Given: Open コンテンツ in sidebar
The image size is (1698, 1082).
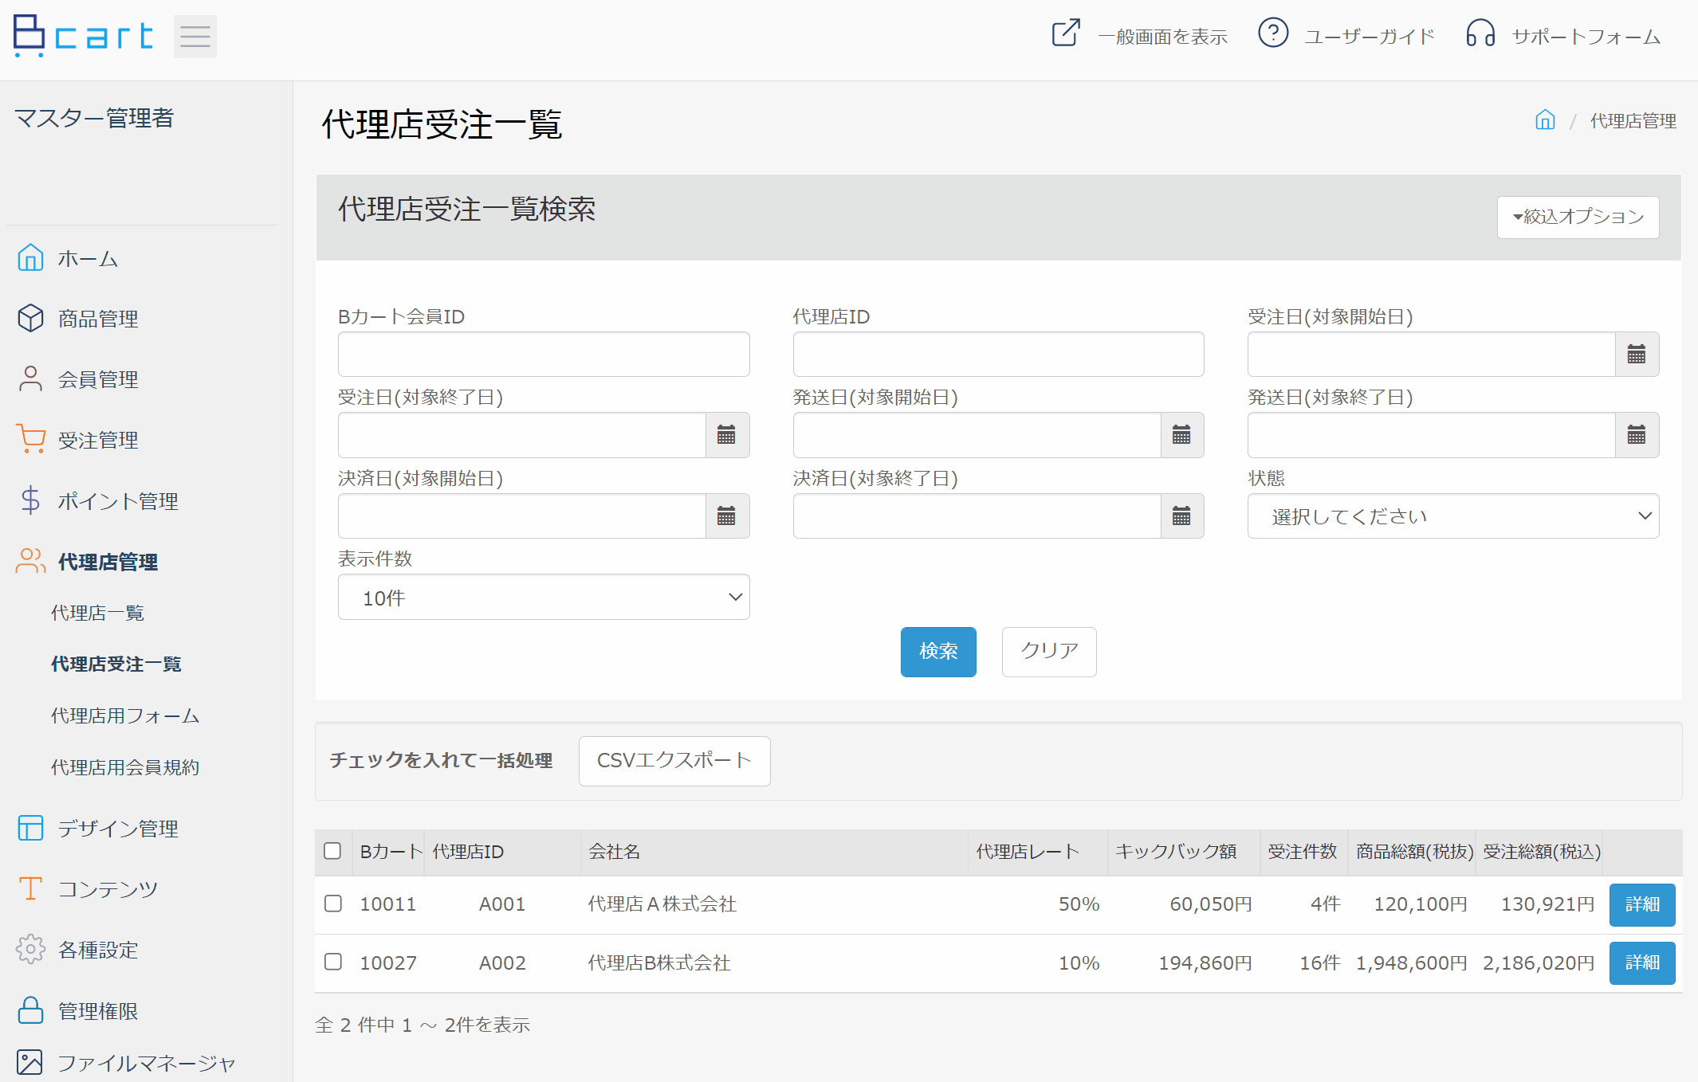Looking at the screenshot, I should (108, 889).
